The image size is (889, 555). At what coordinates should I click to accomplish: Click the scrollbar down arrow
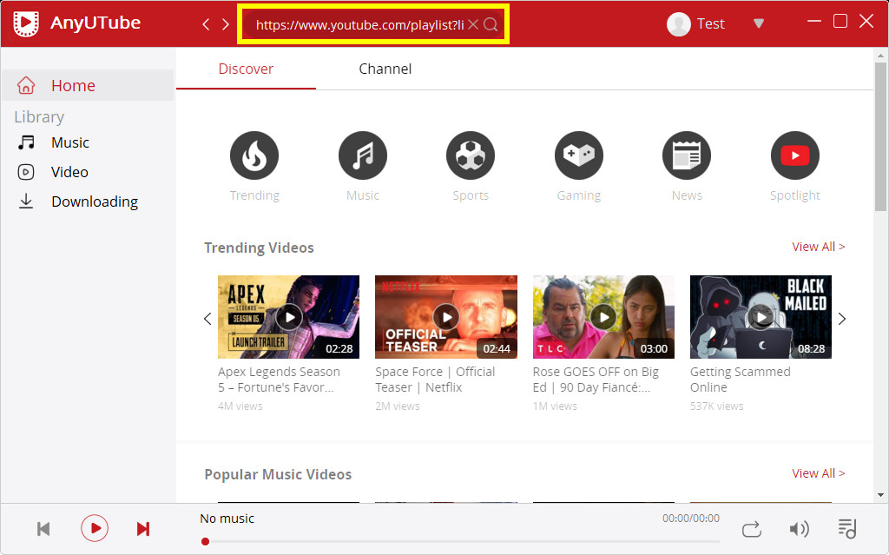tap(880, 495)
